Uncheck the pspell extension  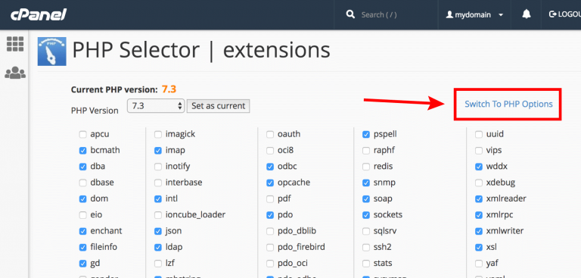tap(366, 134)
